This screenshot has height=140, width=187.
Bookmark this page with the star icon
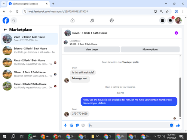pos(167,12)
